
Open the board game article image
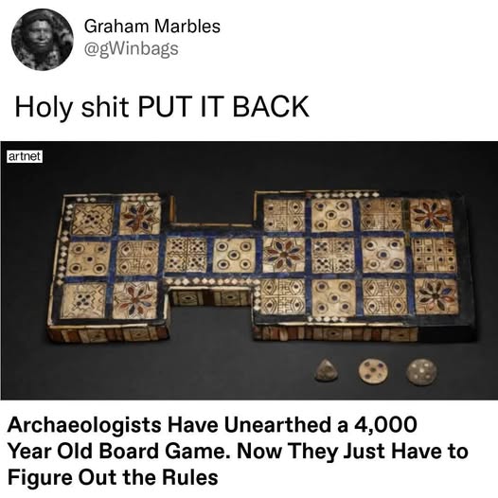[249, 270]
